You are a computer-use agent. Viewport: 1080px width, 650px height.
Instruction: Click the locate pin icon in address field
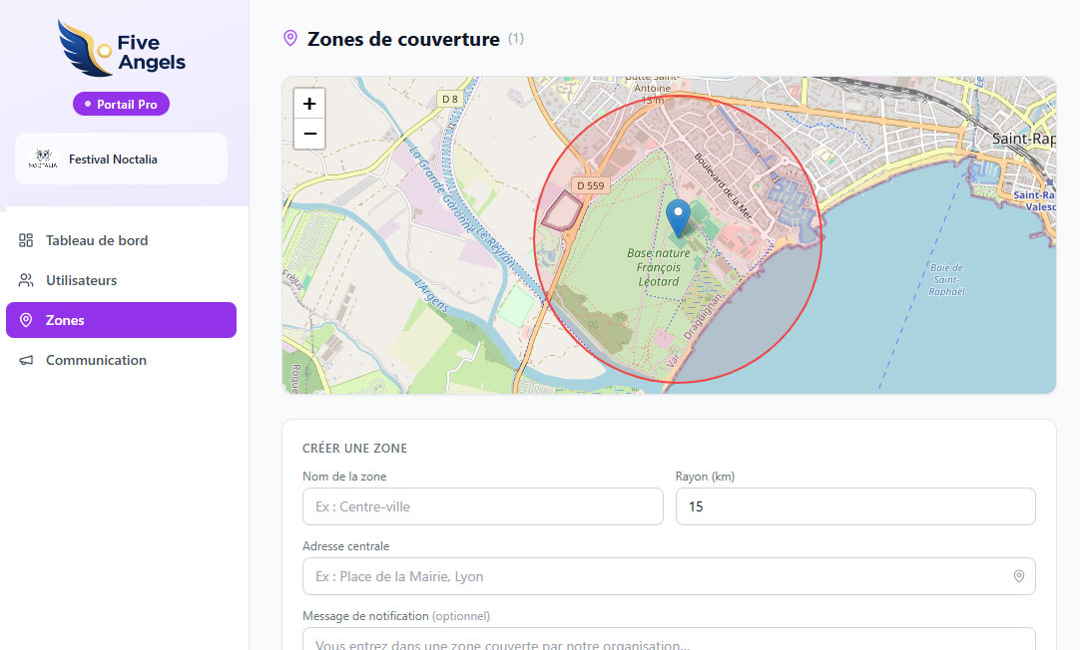click(x=1019, y=576)
